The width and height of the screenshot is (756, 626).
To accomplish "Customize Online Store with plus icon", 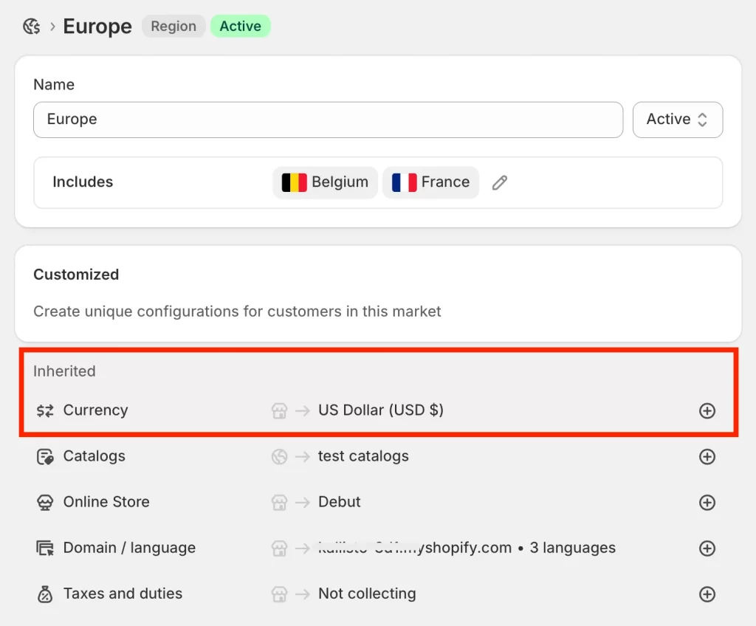I will [x=707, y=503].
